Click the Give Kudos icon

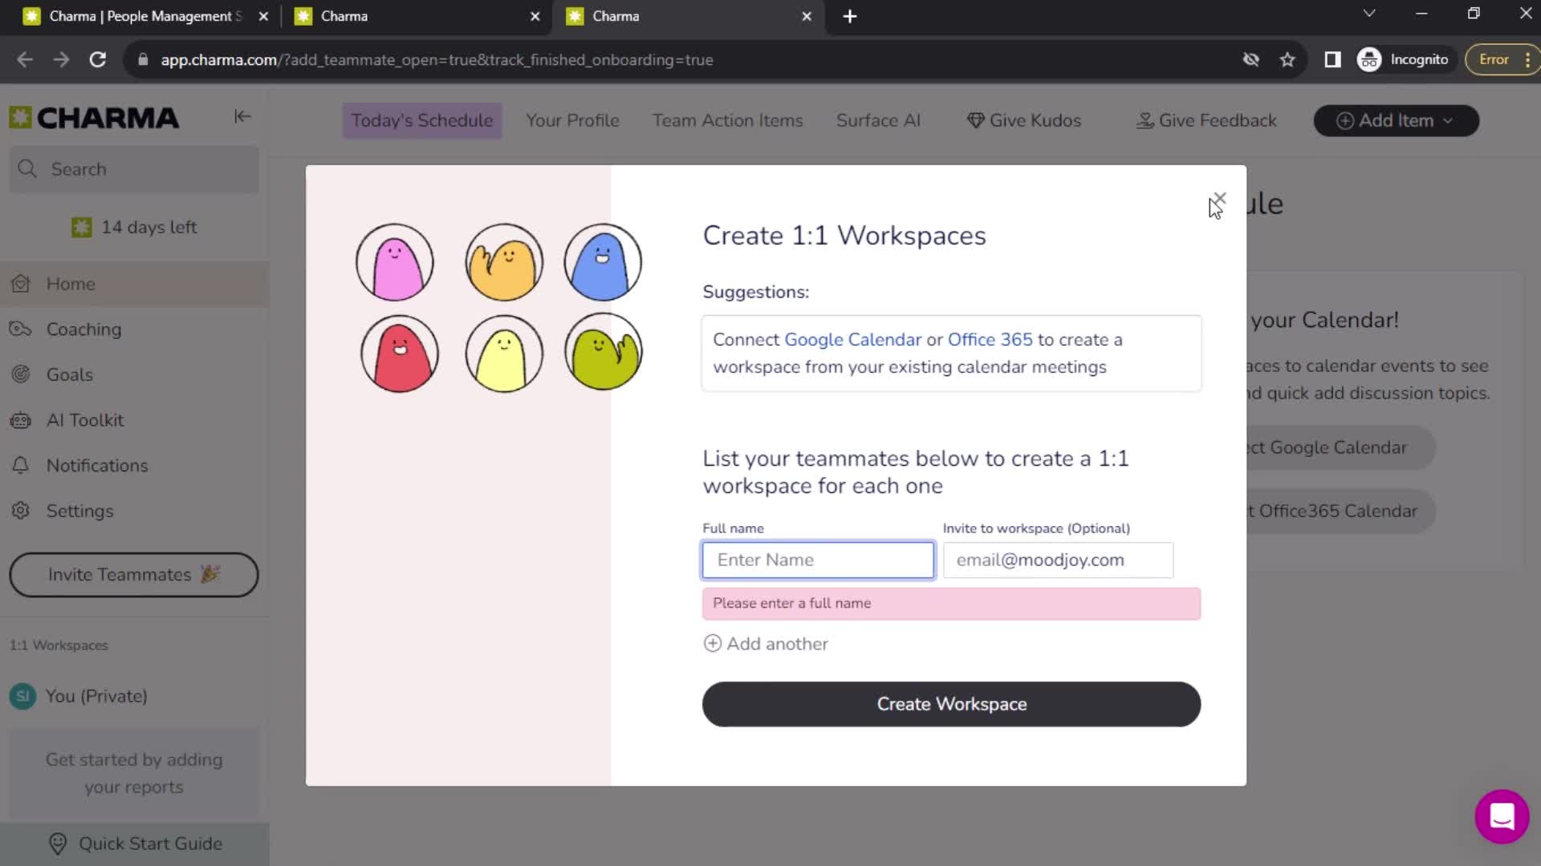pos(972,119)
